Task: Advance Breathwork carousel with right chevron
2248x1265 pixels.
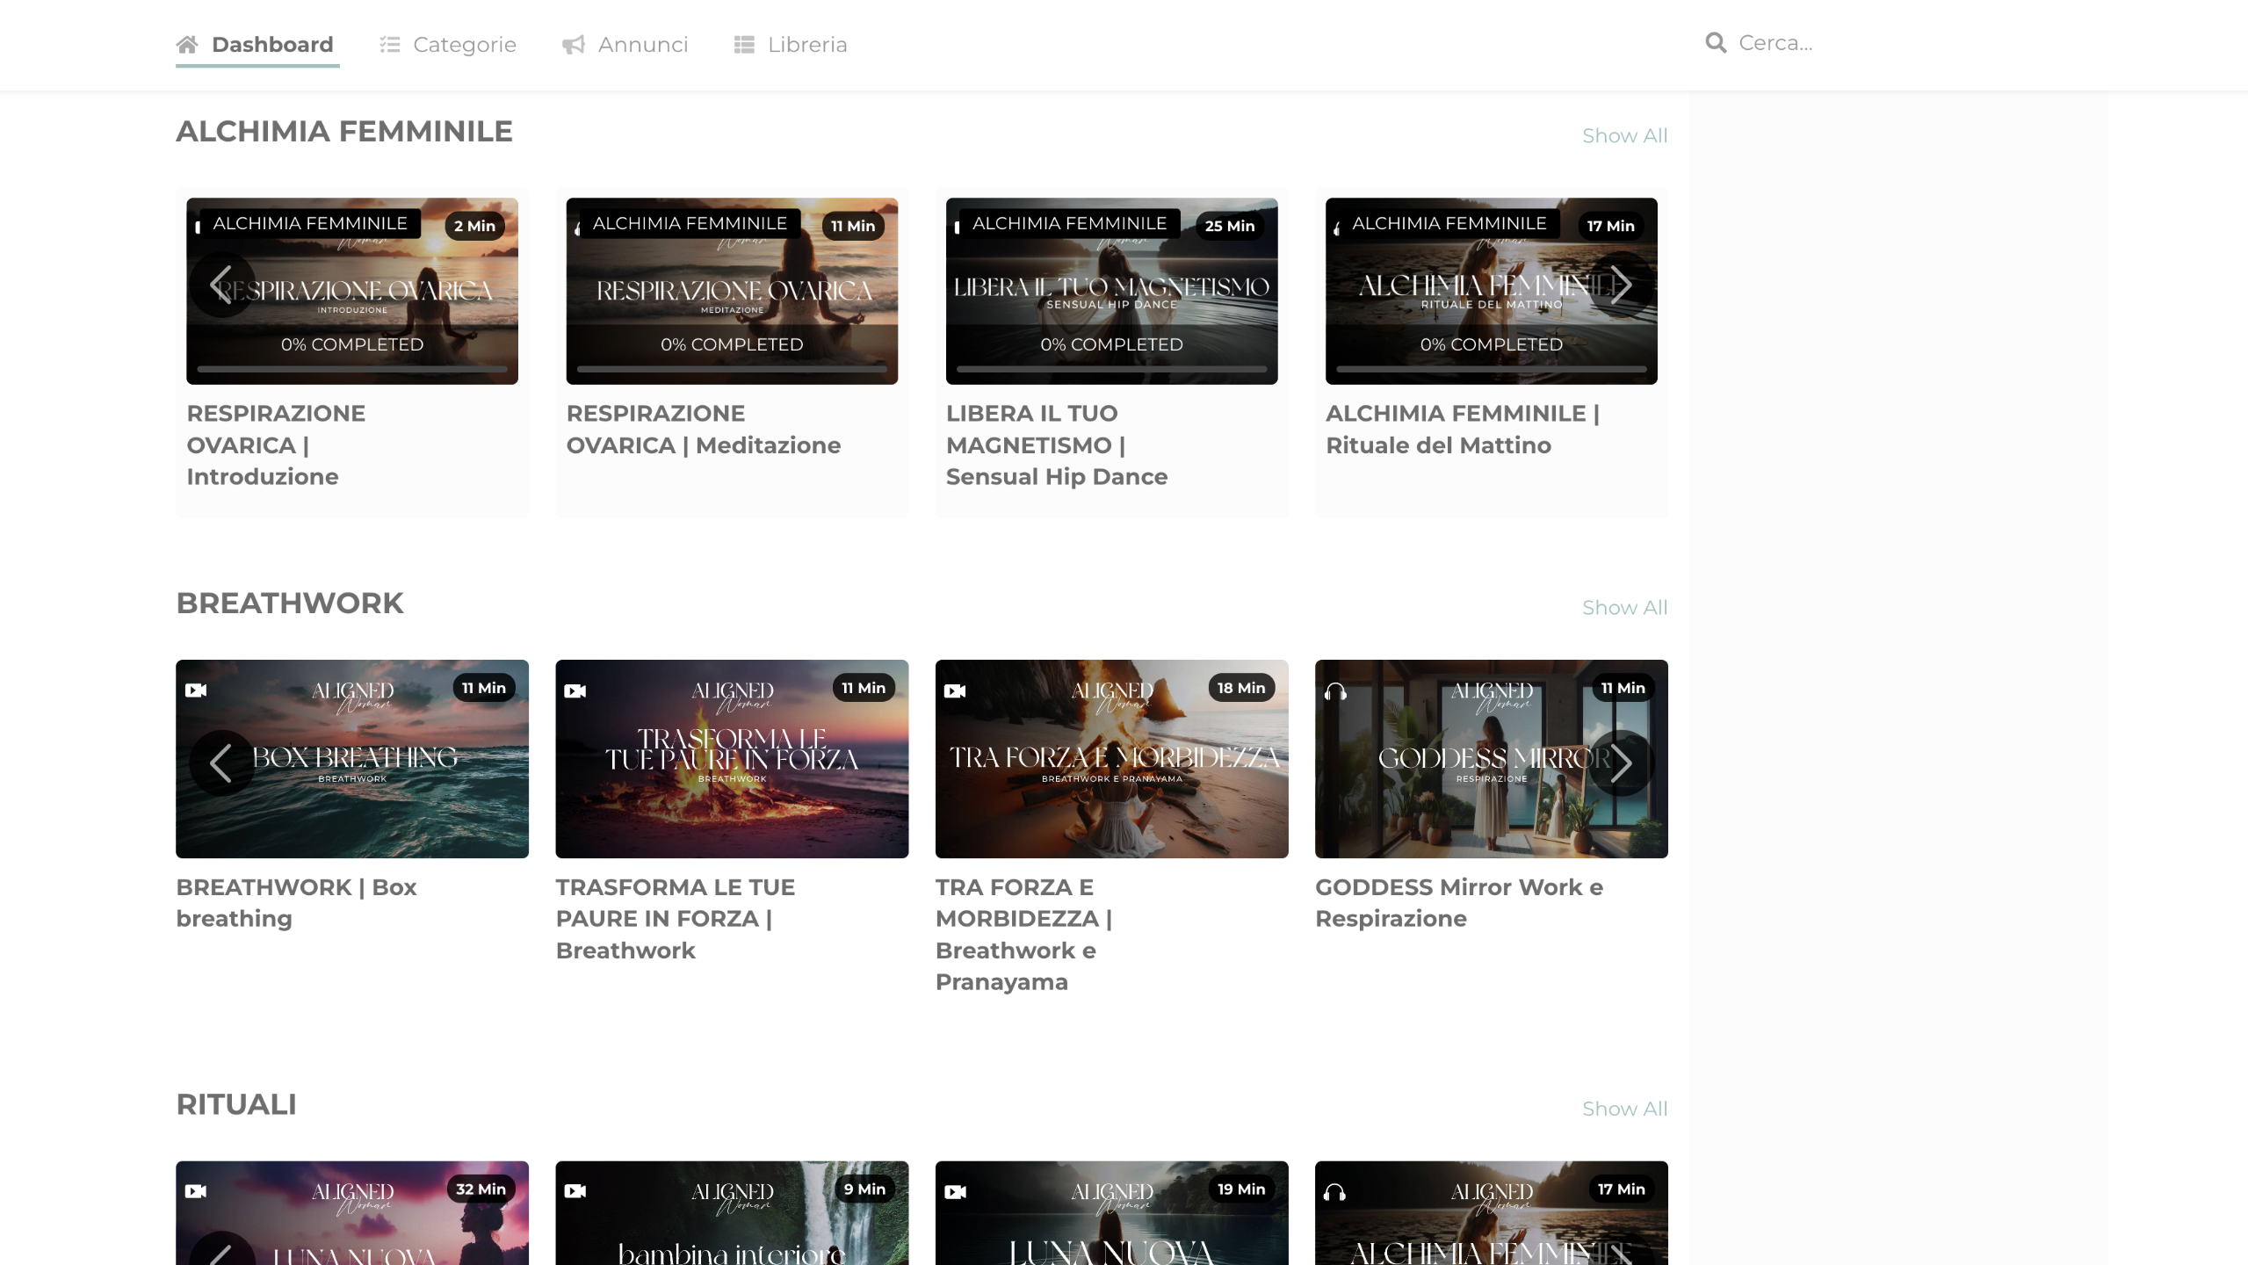Action: 1621,763
